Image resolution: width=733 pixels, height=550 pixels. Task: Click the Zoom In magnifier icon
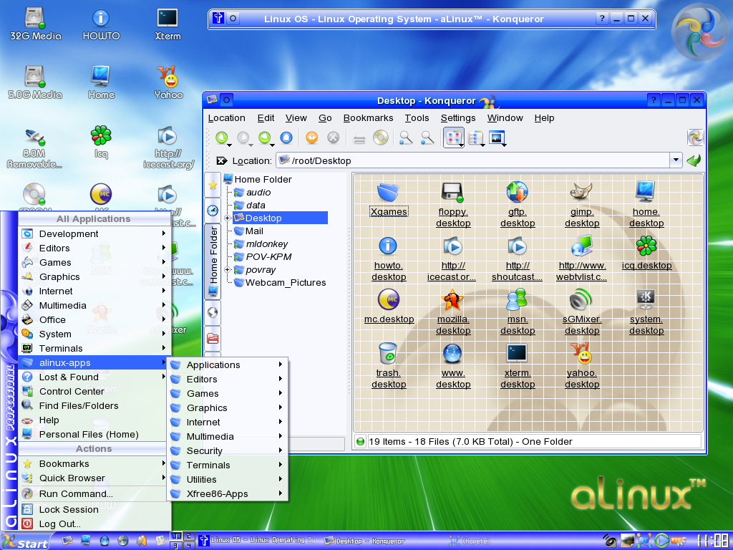pos(406,137)
